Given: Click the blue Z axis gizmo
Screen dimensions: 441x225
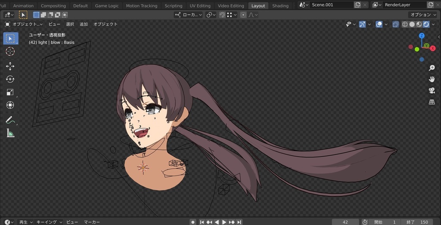Looking at the screenshot, I should [422, 36].
